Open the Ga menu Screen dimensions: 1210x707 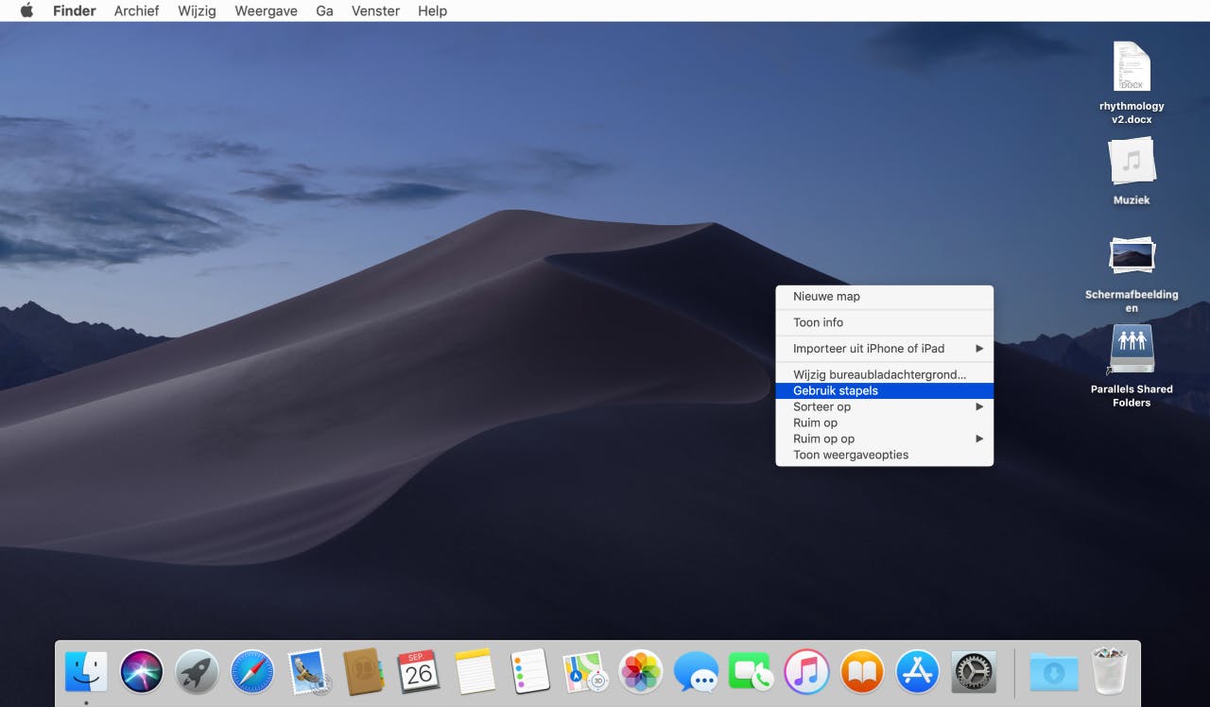pos(325,11)
